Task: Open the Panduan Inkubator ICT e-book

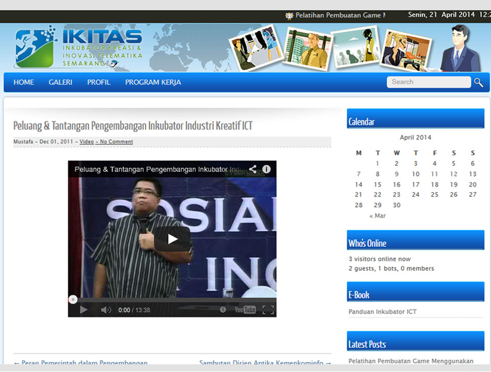Action: coord(383,312)
